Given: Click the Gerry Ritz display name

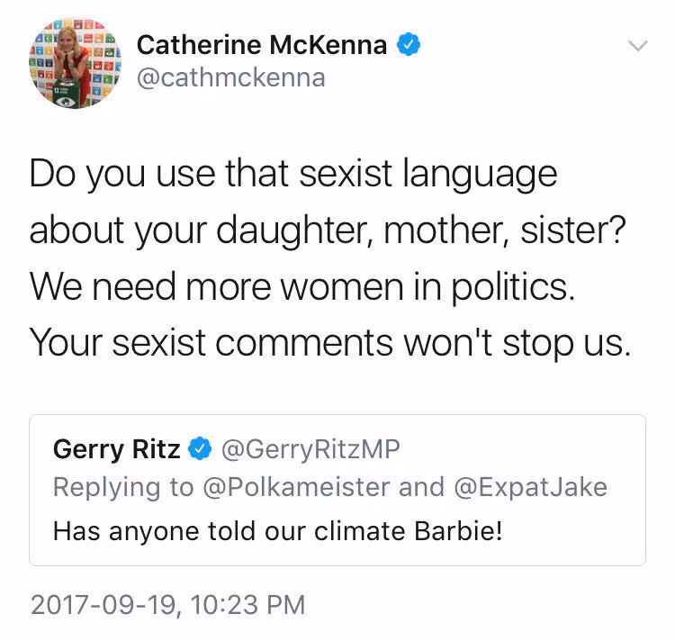Looking at the screenshot, I should pos(116,447).
